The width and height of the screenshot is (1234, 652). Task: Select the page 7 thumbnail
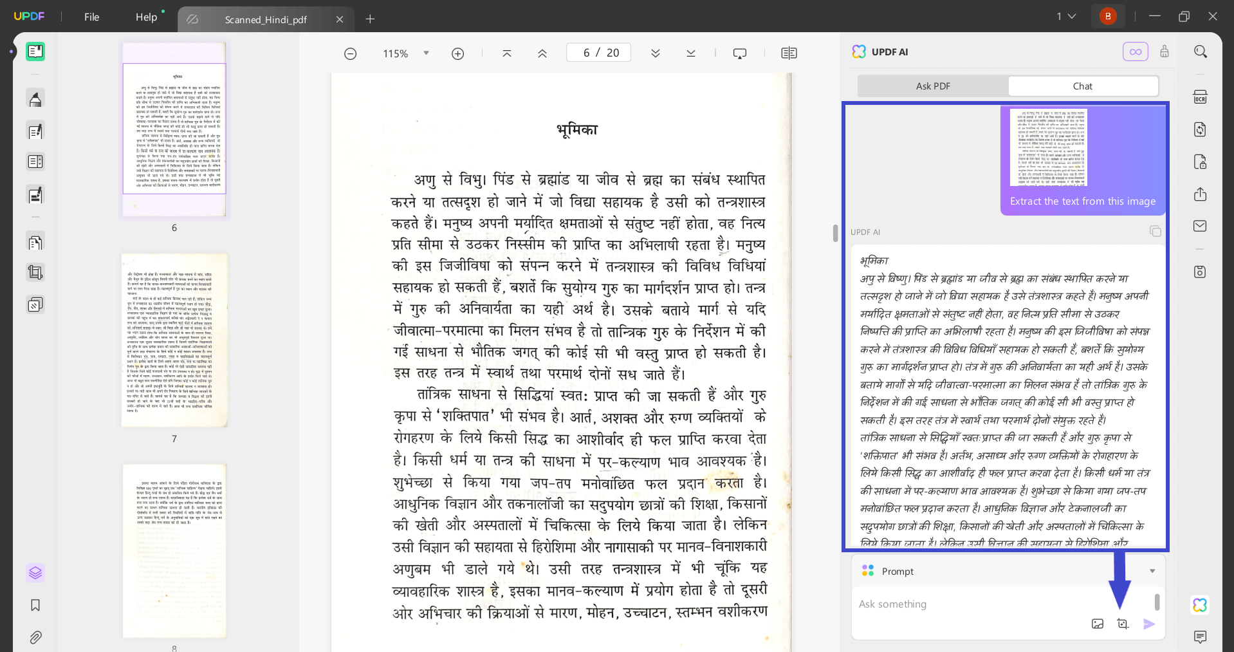[x=174, y=340]
